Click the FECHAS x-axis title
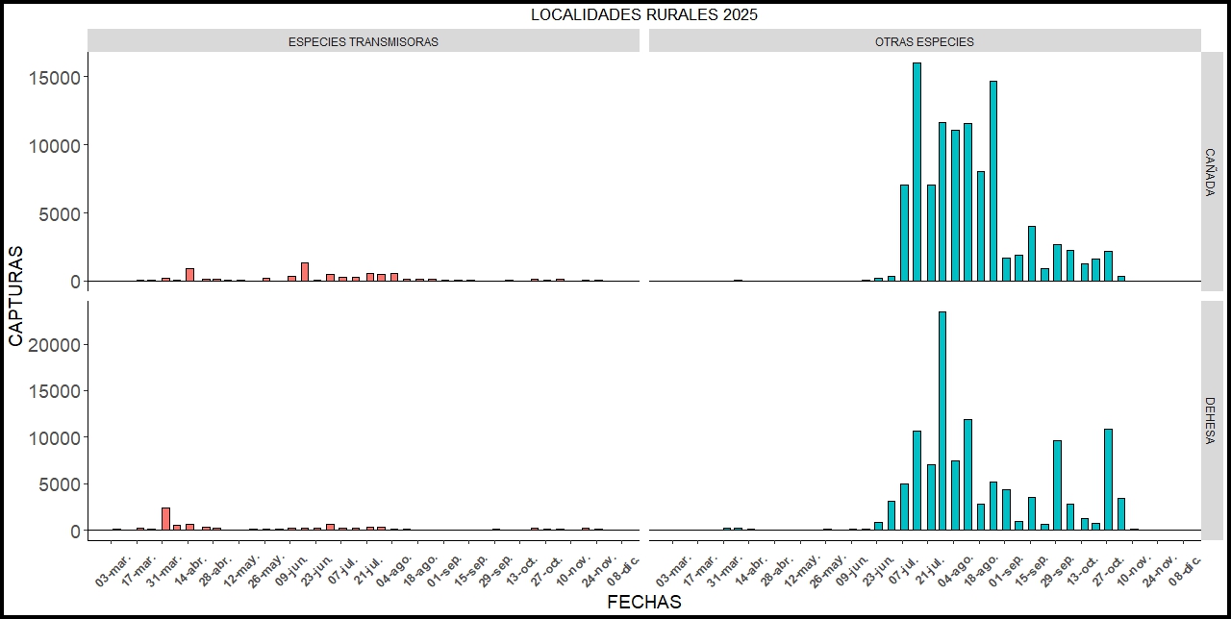This screenshot has height=619, width=1231. 643,603
